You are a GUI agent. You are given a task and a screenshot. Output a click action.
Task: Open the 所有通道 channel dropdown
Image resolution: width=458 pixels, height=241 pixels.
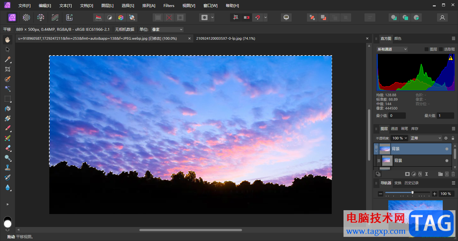coord(392,49)
